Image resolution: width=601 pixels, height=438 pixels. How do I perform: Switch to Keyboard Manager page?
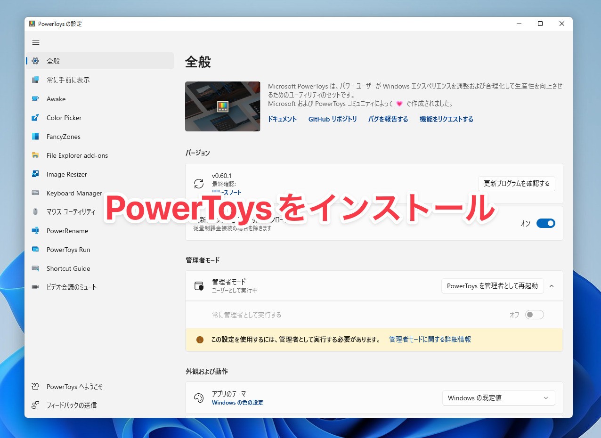pos(100,193)
